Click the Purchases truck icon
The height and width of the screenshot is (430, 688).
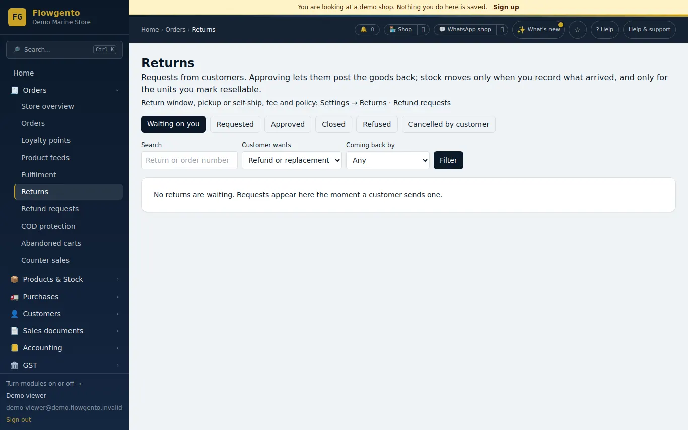click(14, 297)
